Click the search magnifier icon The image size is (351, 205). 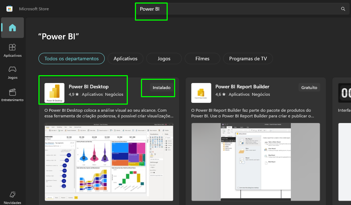pyautogui.click(x=343, y=9)
